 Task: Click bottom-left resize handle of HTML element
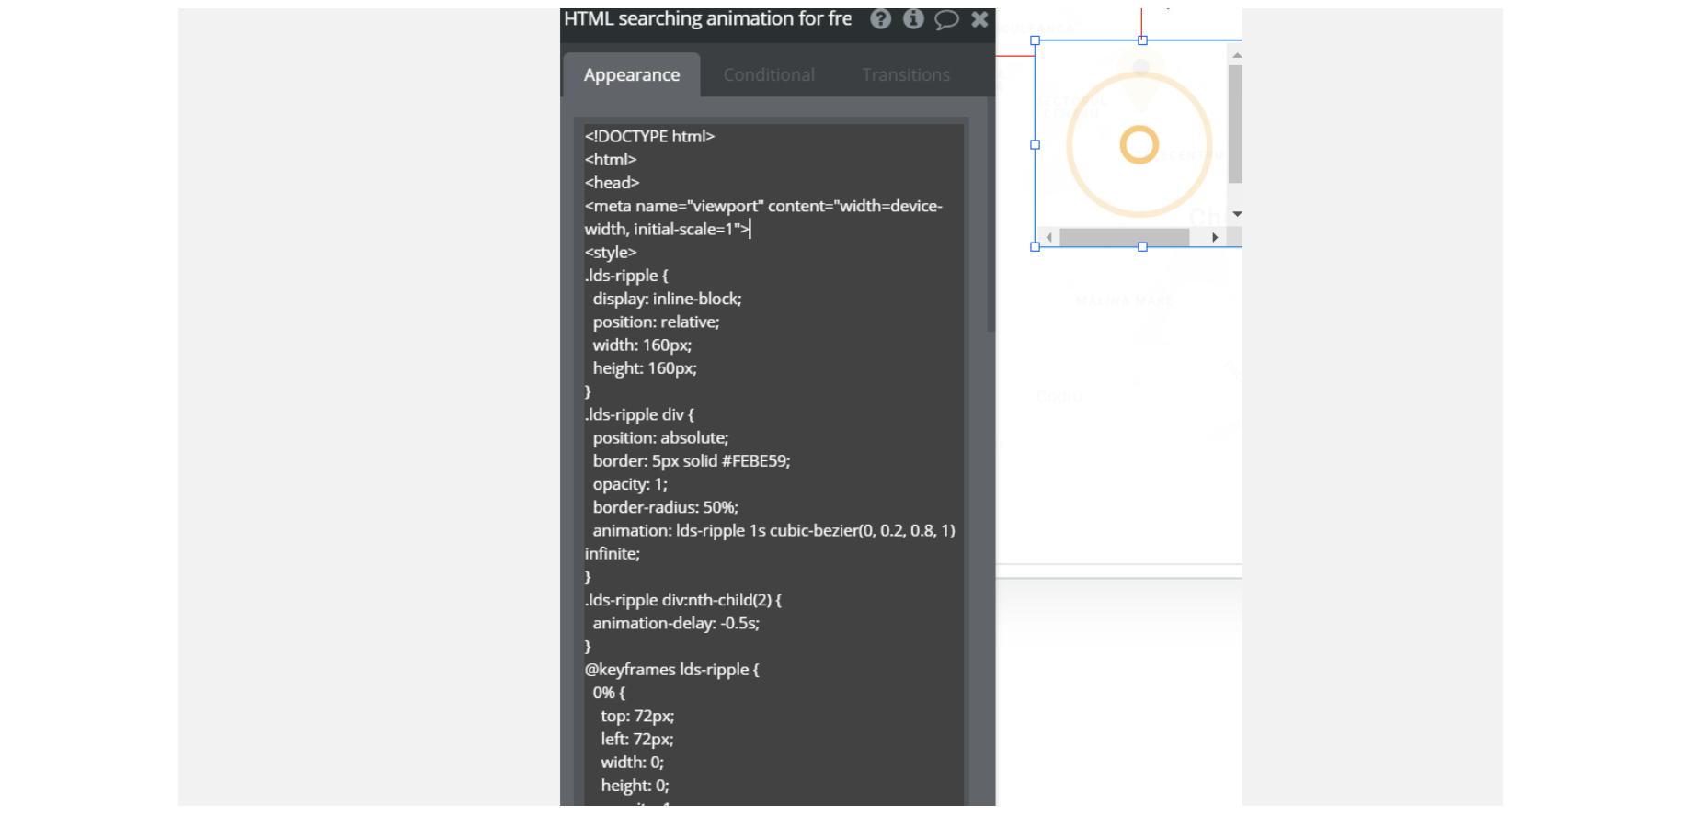[x=1036, y=247]
